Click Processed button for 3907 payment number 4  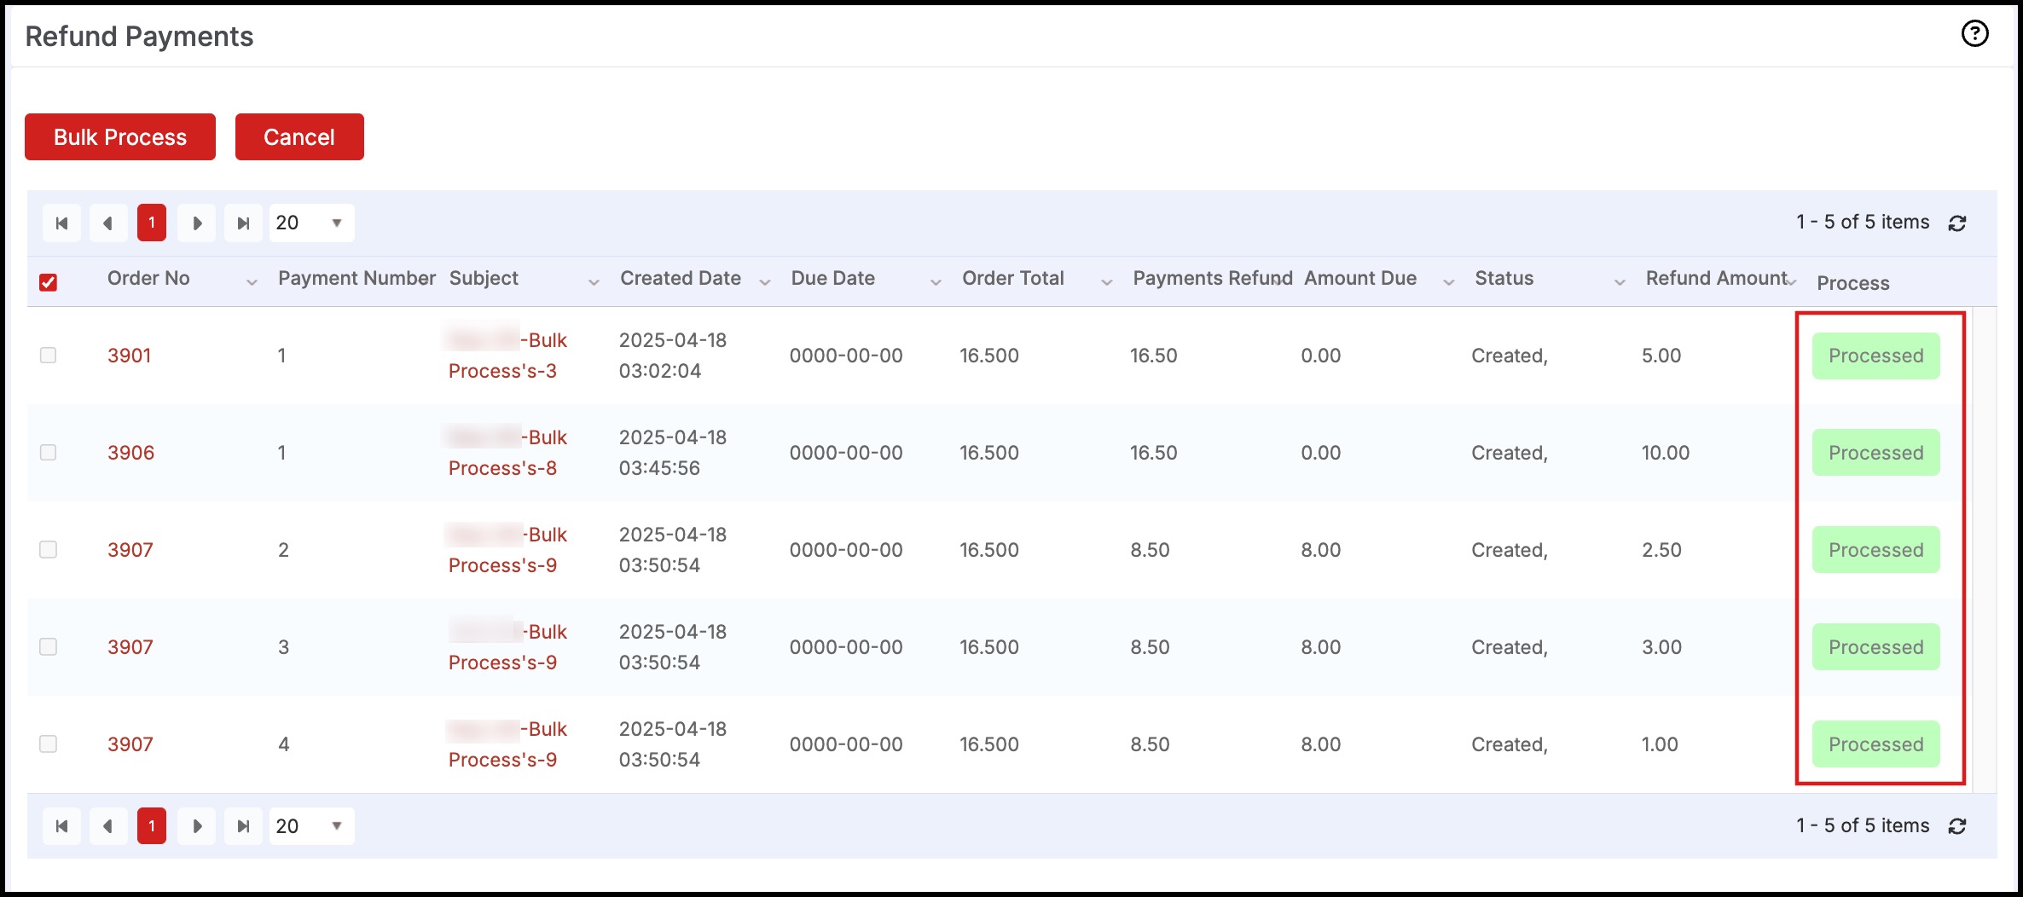(1875, 744)
